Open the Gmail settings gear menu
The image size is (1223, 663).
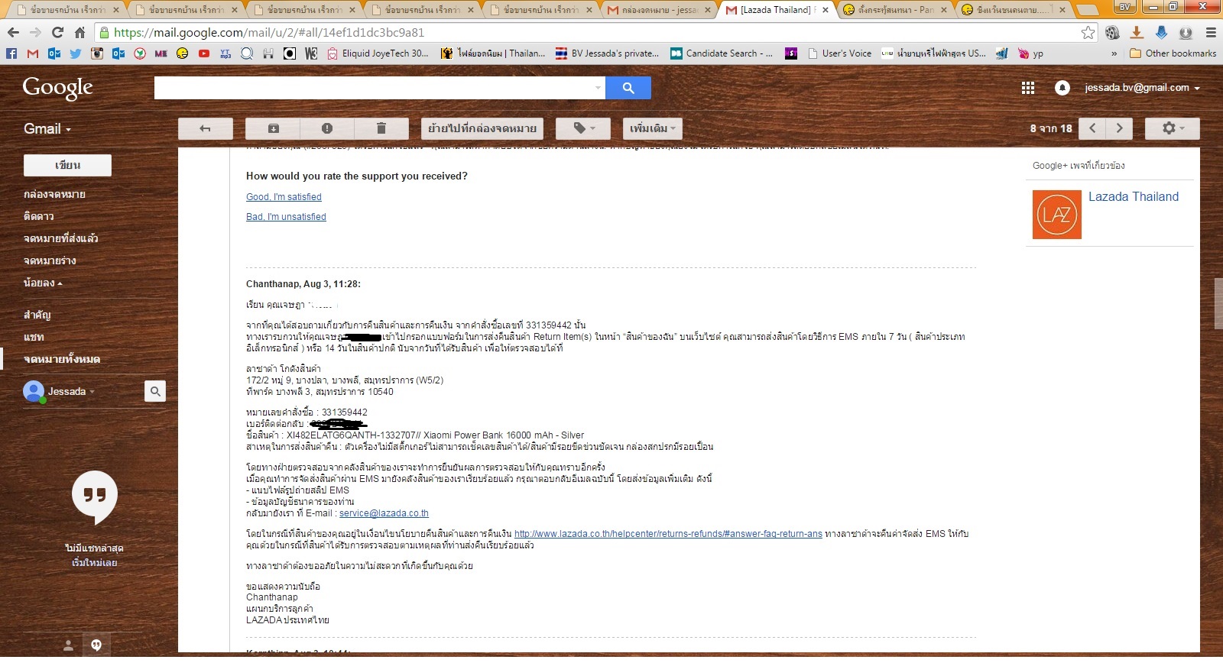click(x=1172, y=128)
